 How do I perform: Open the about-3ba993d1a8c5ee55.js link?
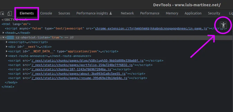pos(78,74)
